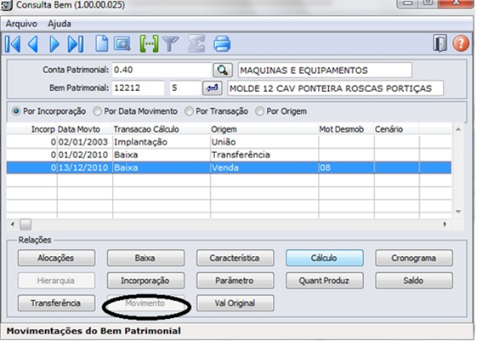Click the field containing 5
The image size is (482, 341).
(185, 88)
